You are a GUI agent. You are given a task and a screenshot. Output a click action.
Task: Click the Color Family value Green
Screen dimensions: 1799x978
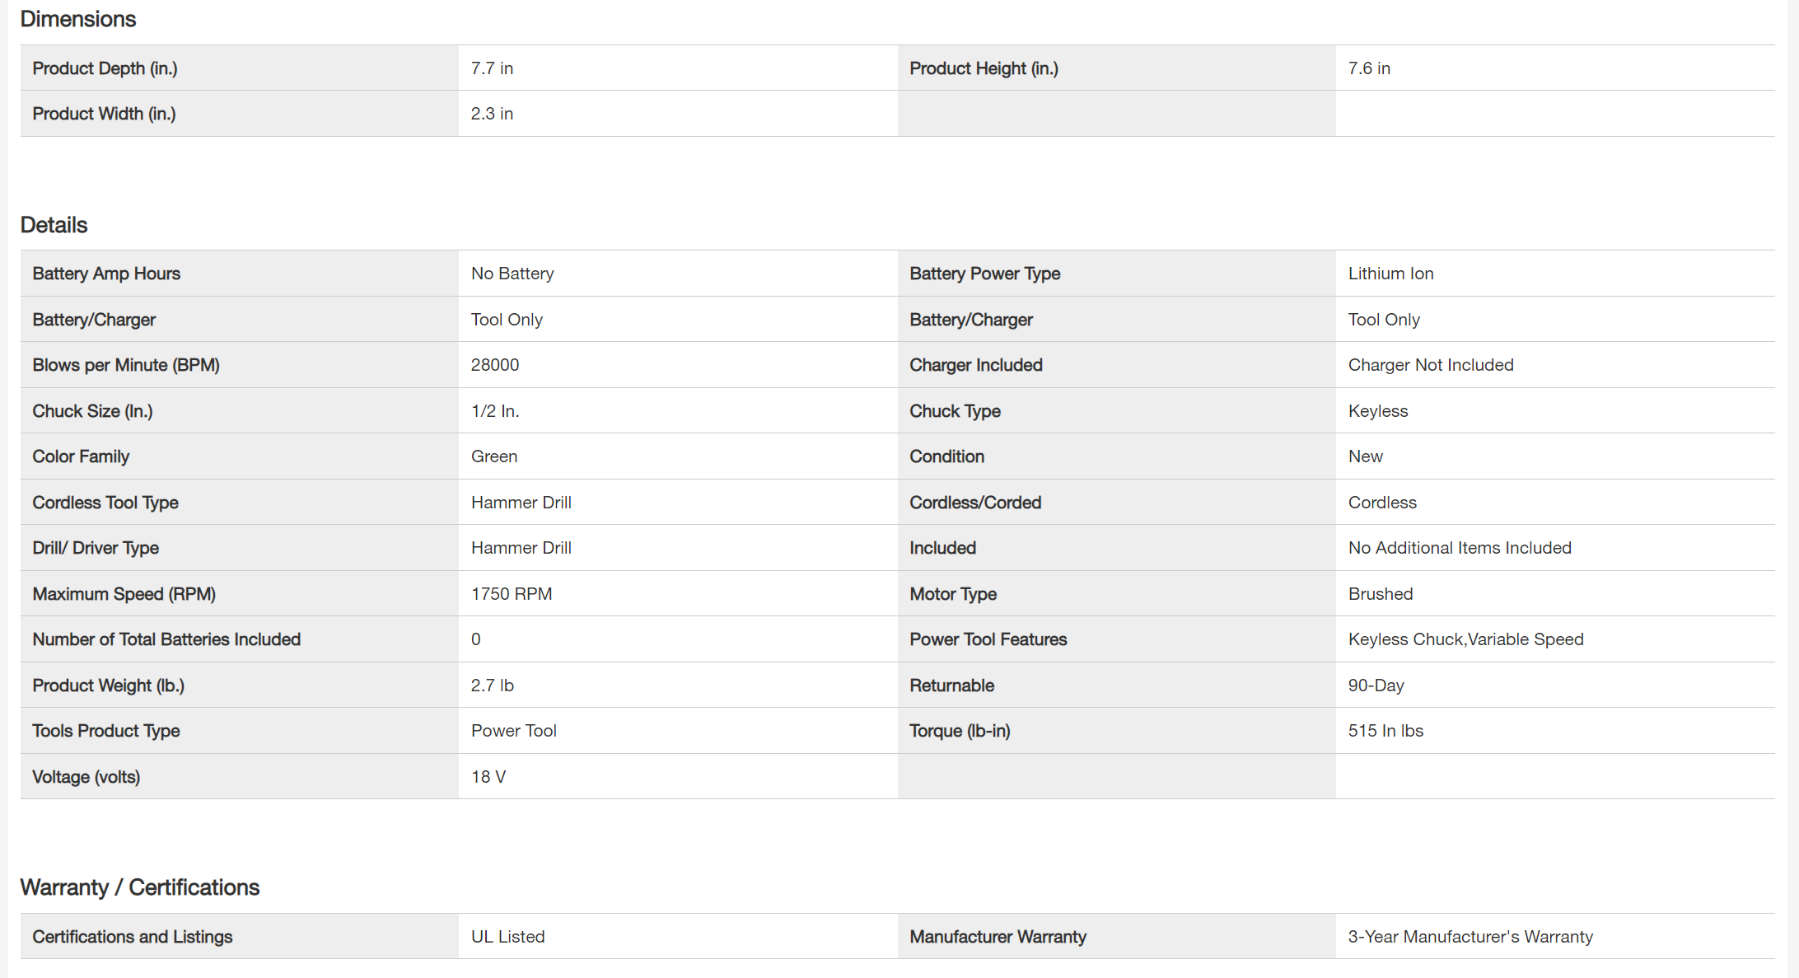[494, 456]
